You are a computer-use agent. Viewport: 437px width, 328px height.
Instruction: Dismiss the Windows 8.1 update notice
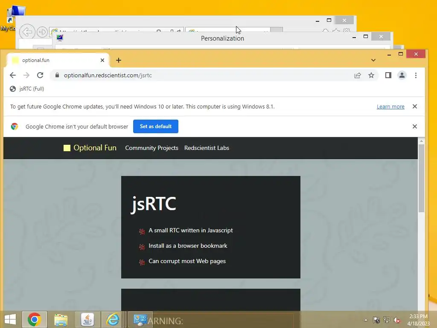coord(415,106)
